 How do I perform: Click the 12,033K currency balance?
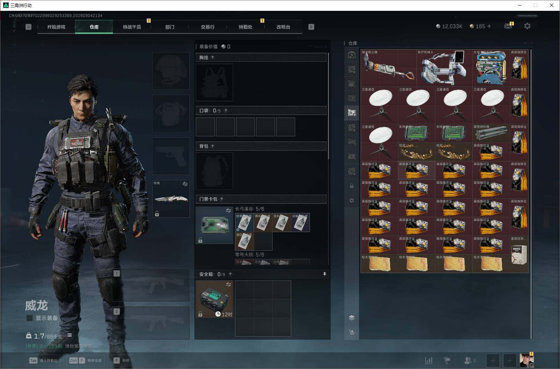pos(449,26)
